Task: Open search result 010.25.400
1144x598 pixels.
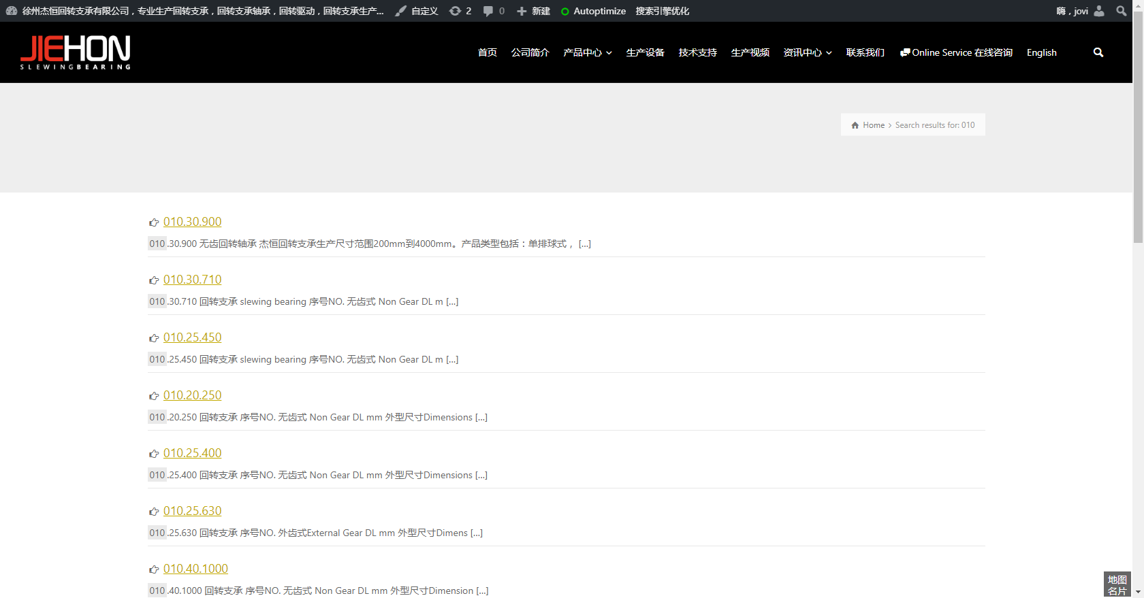Action: tap(192, 453)
